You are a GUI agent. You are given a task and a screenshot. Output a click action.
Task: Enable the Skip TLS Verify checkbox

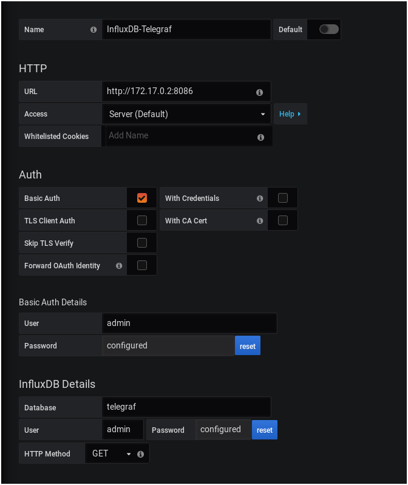pos(142,243)
